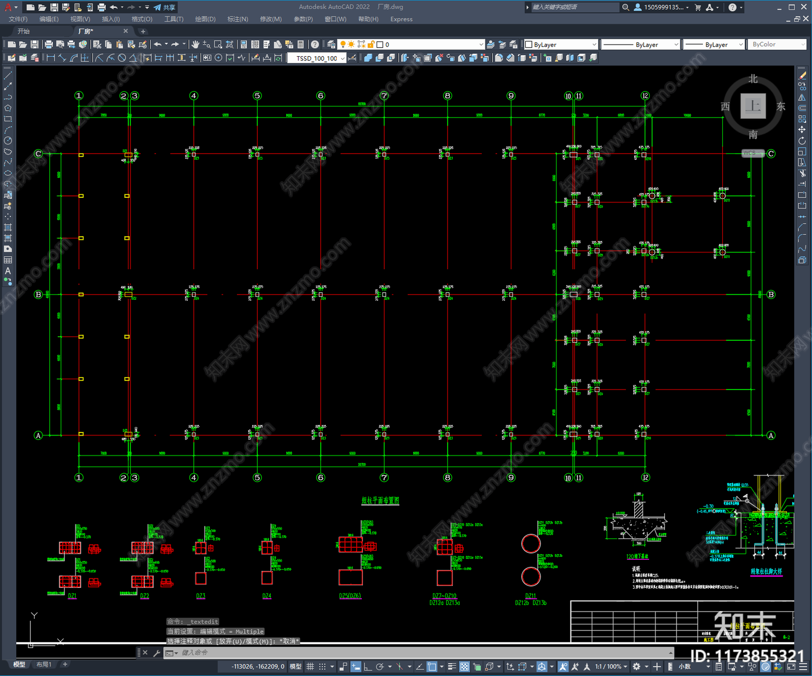Toggle snap mode in status bar

tap(322, 666)
